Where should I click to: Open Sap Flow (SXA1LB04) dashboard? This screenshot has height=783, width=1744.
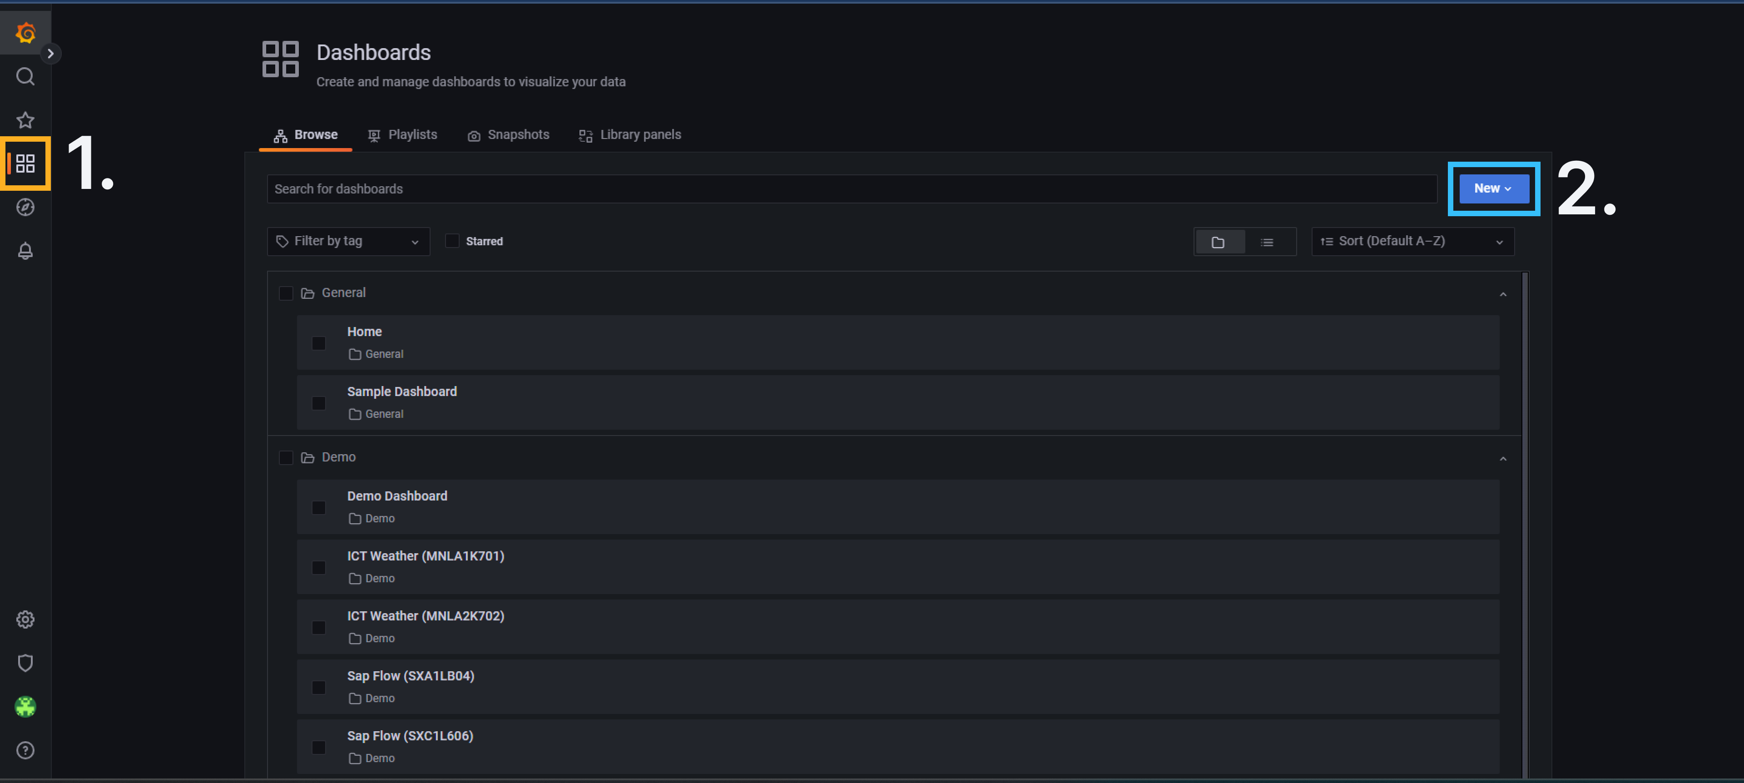click(411, 676)
